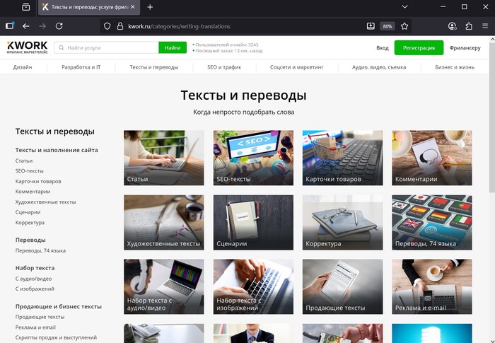Open a new browser tab
The height and width of the screenshot is (343, 495).
(x=150, y=7)
